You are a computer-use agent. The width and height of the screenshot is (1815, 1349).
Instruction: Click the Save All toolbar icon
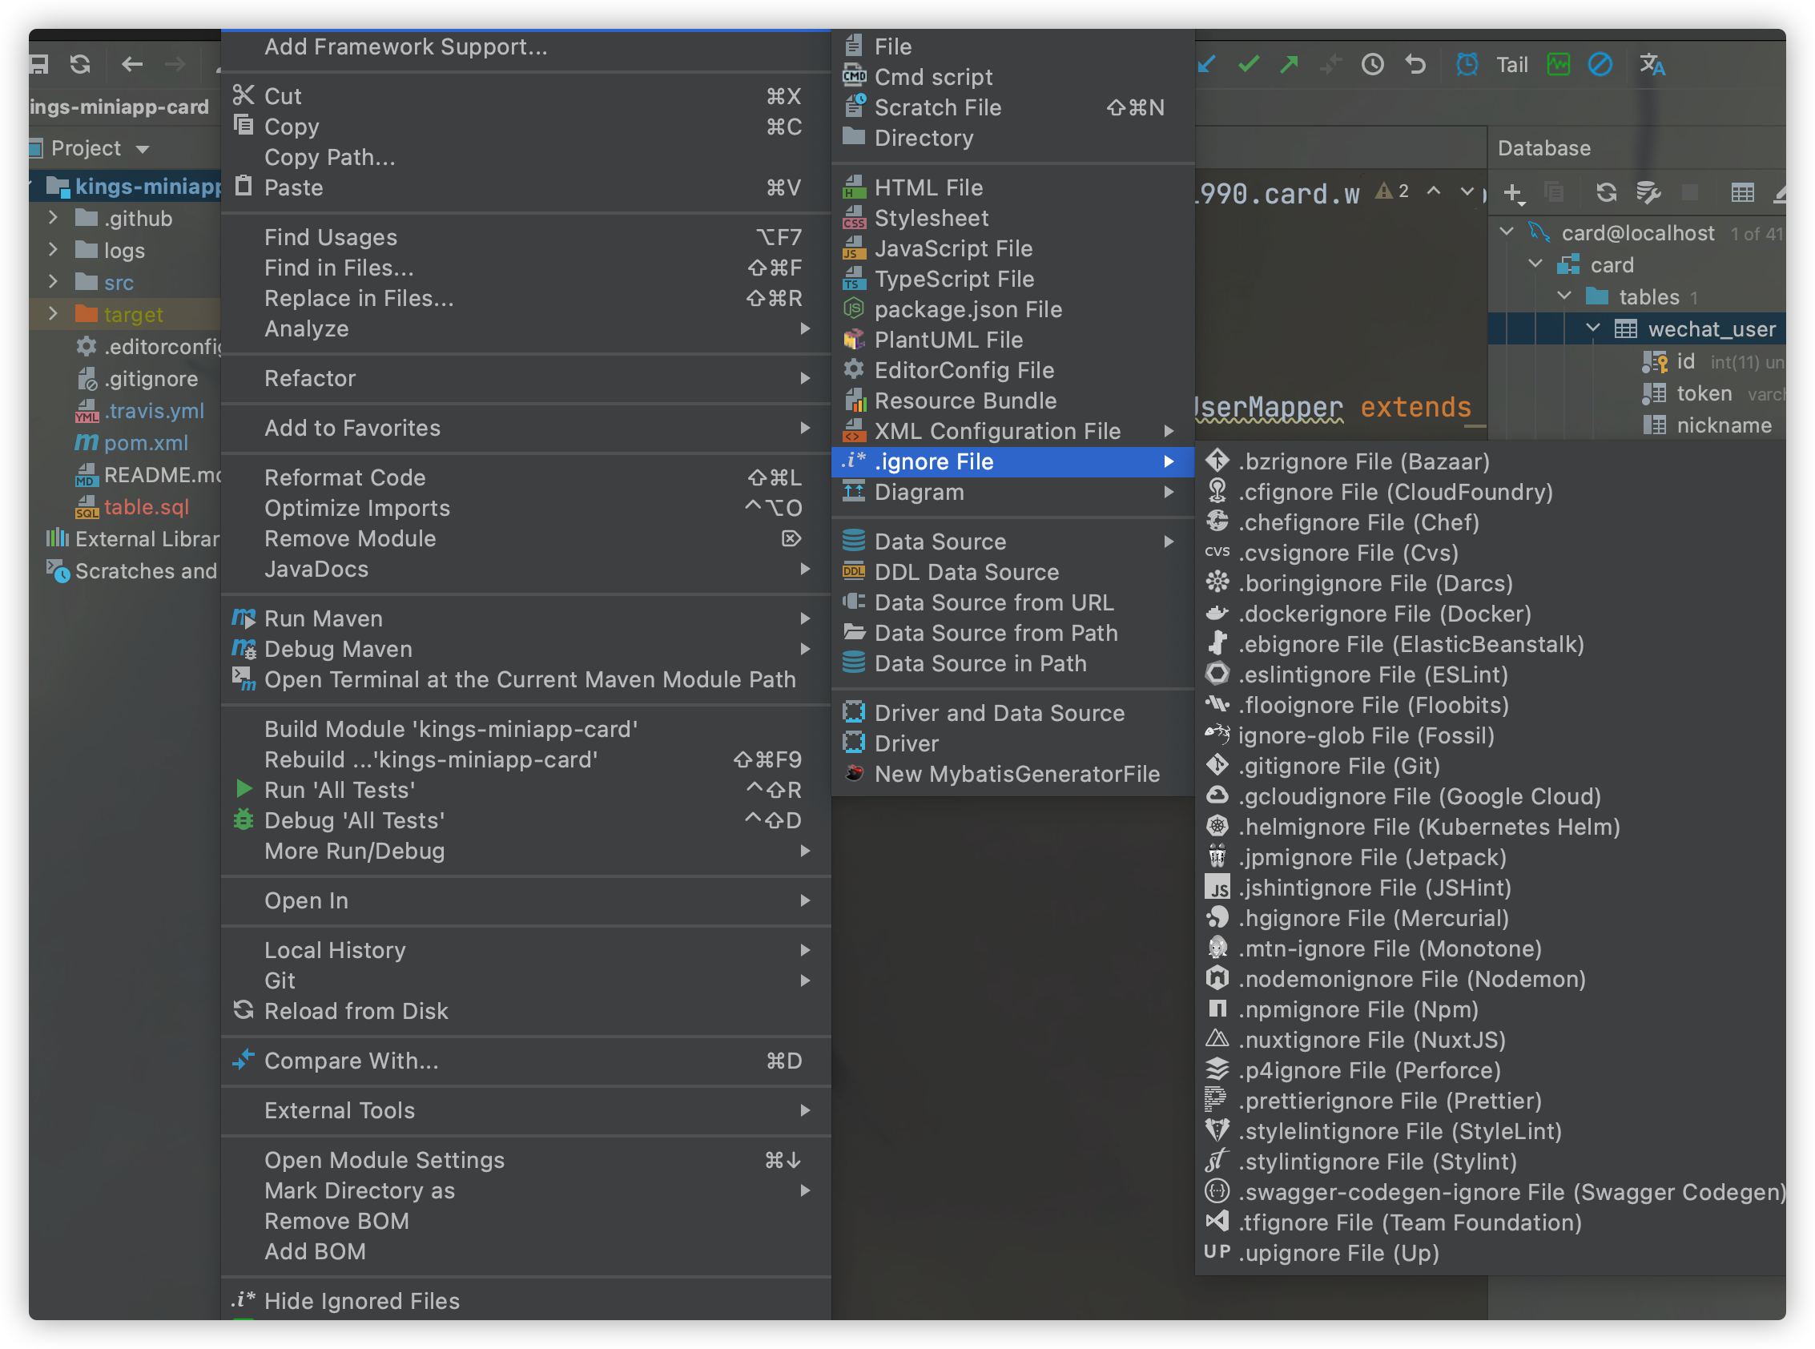point(38,64)
